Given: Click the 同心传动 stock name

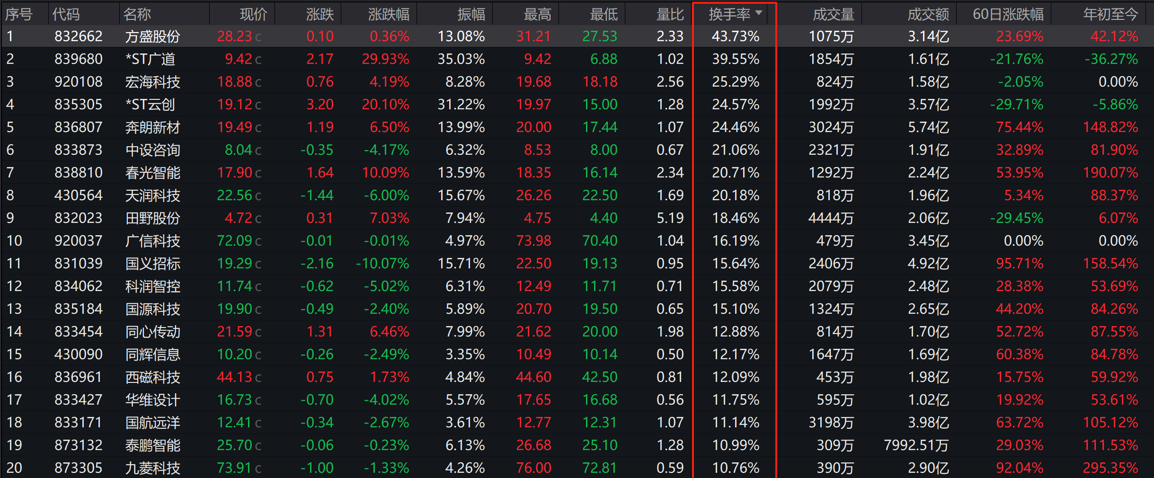Looking at the screenshot, I should pyautogui.click(x=152, y=332).
